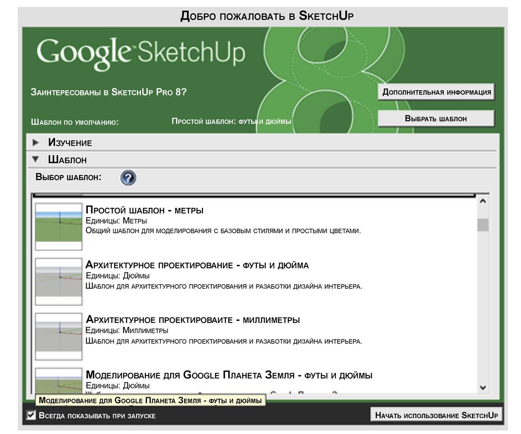Click the blue question mark help icon
The height and width of the screenshot is (434, 521).
[128, 178]
